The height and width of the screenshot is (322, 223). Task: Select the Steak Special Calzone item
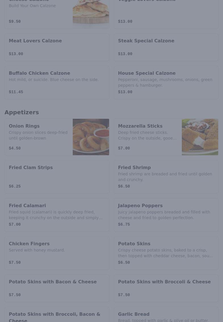pyautogui.click(x=166, y=47)
